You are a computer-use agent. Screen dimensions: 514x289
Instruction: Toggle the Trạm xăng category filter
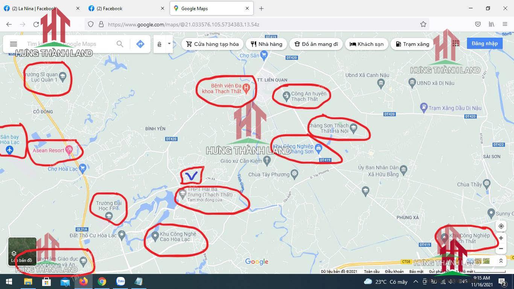point(412,44)
